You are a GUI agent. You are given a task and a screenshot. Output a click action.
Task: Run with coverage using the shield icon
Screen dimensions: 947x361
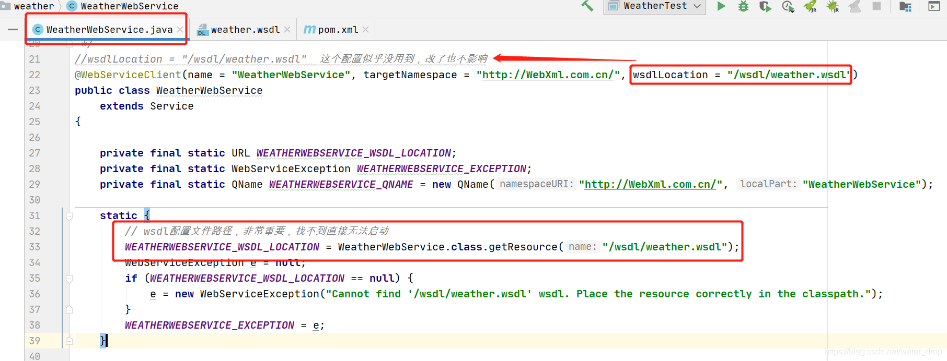click(x=765, y=6)
